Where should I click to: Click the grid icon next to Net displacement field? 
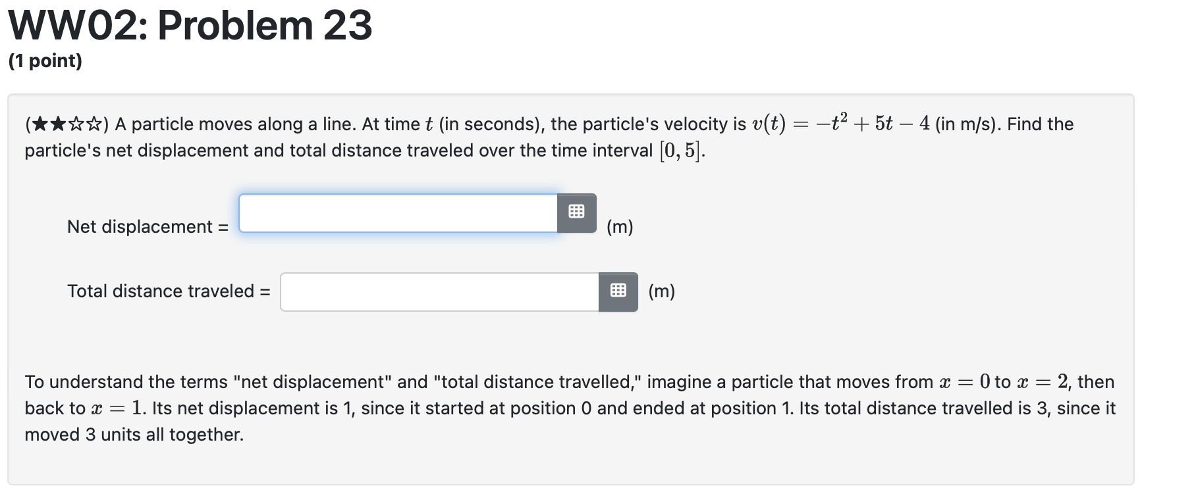pos(576,212)
